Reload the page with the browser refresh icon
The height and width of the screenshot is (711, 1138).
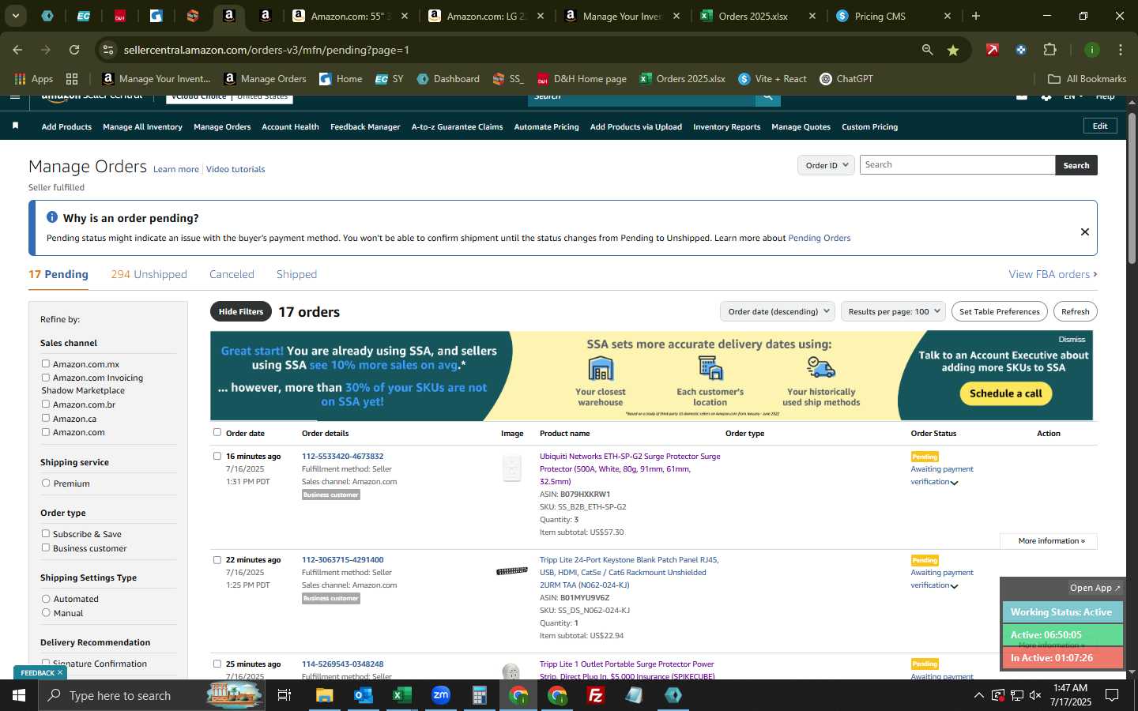click(74, 50)
